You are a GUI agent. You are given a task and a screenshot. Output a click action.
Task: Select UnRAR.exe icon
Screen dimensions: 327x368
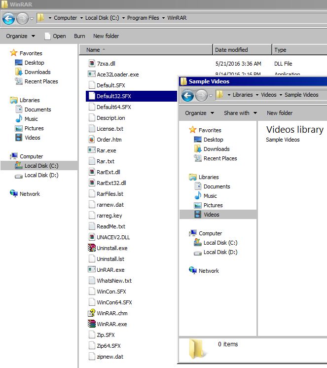(91, 269)
